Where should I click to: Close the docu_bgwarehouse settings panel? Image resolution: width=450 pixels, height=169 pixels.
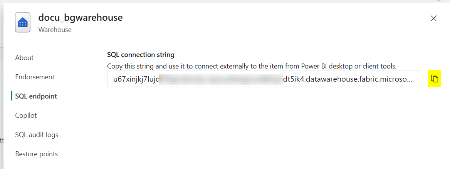[x=433, y=18]
